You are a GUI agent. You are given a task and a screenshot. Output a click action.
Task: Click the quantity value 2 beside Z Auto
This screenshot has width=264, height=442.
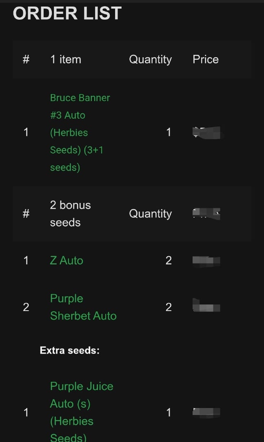[x=169, y=260]
